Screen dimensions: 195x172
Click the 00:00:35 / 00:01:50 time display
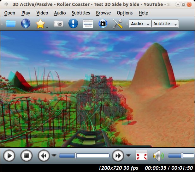point(169,168)
